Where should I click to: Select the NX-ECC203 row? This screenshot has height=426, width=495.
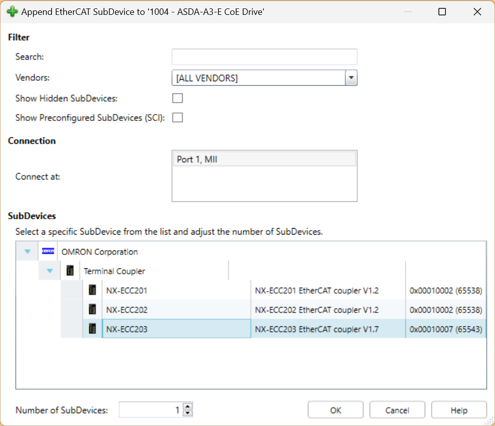tap(273, 328)
